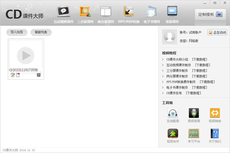
Task: Open the 学习平台 blackboard icon
Action: pyautogui.click(x=194, y=133)
